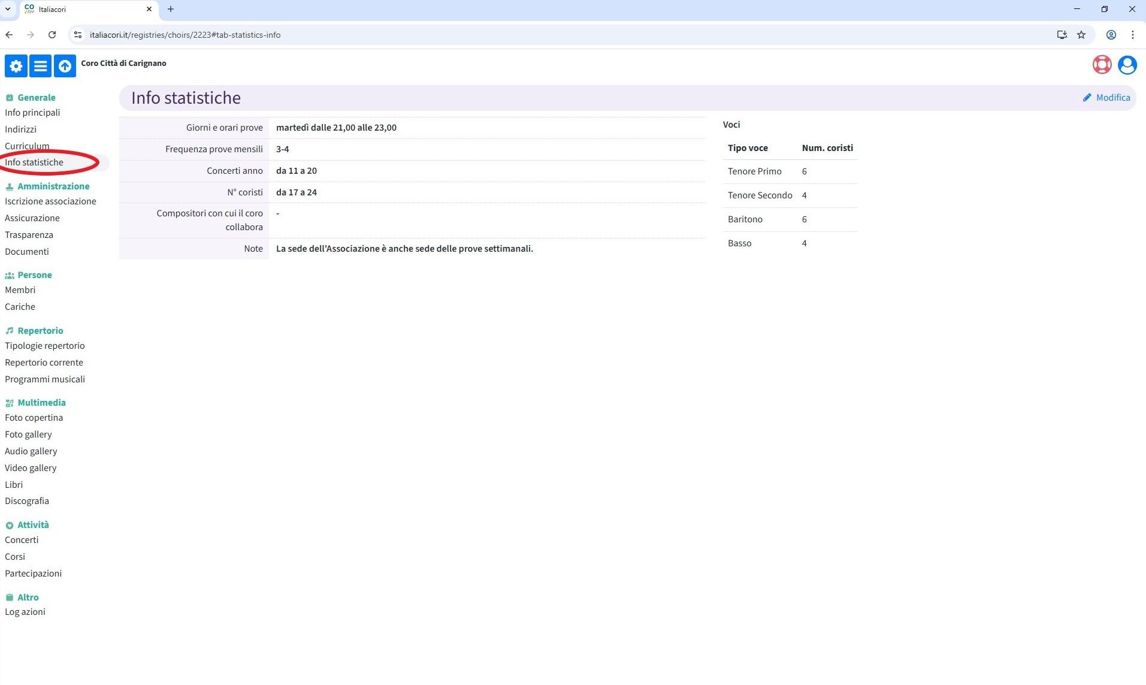Open a new browser tab

click(171, 9)
